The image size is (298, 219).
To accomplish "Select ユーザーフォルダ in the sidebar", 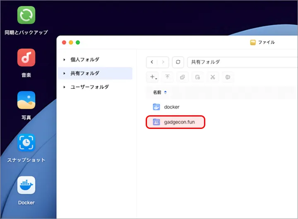I will (89, 87).
